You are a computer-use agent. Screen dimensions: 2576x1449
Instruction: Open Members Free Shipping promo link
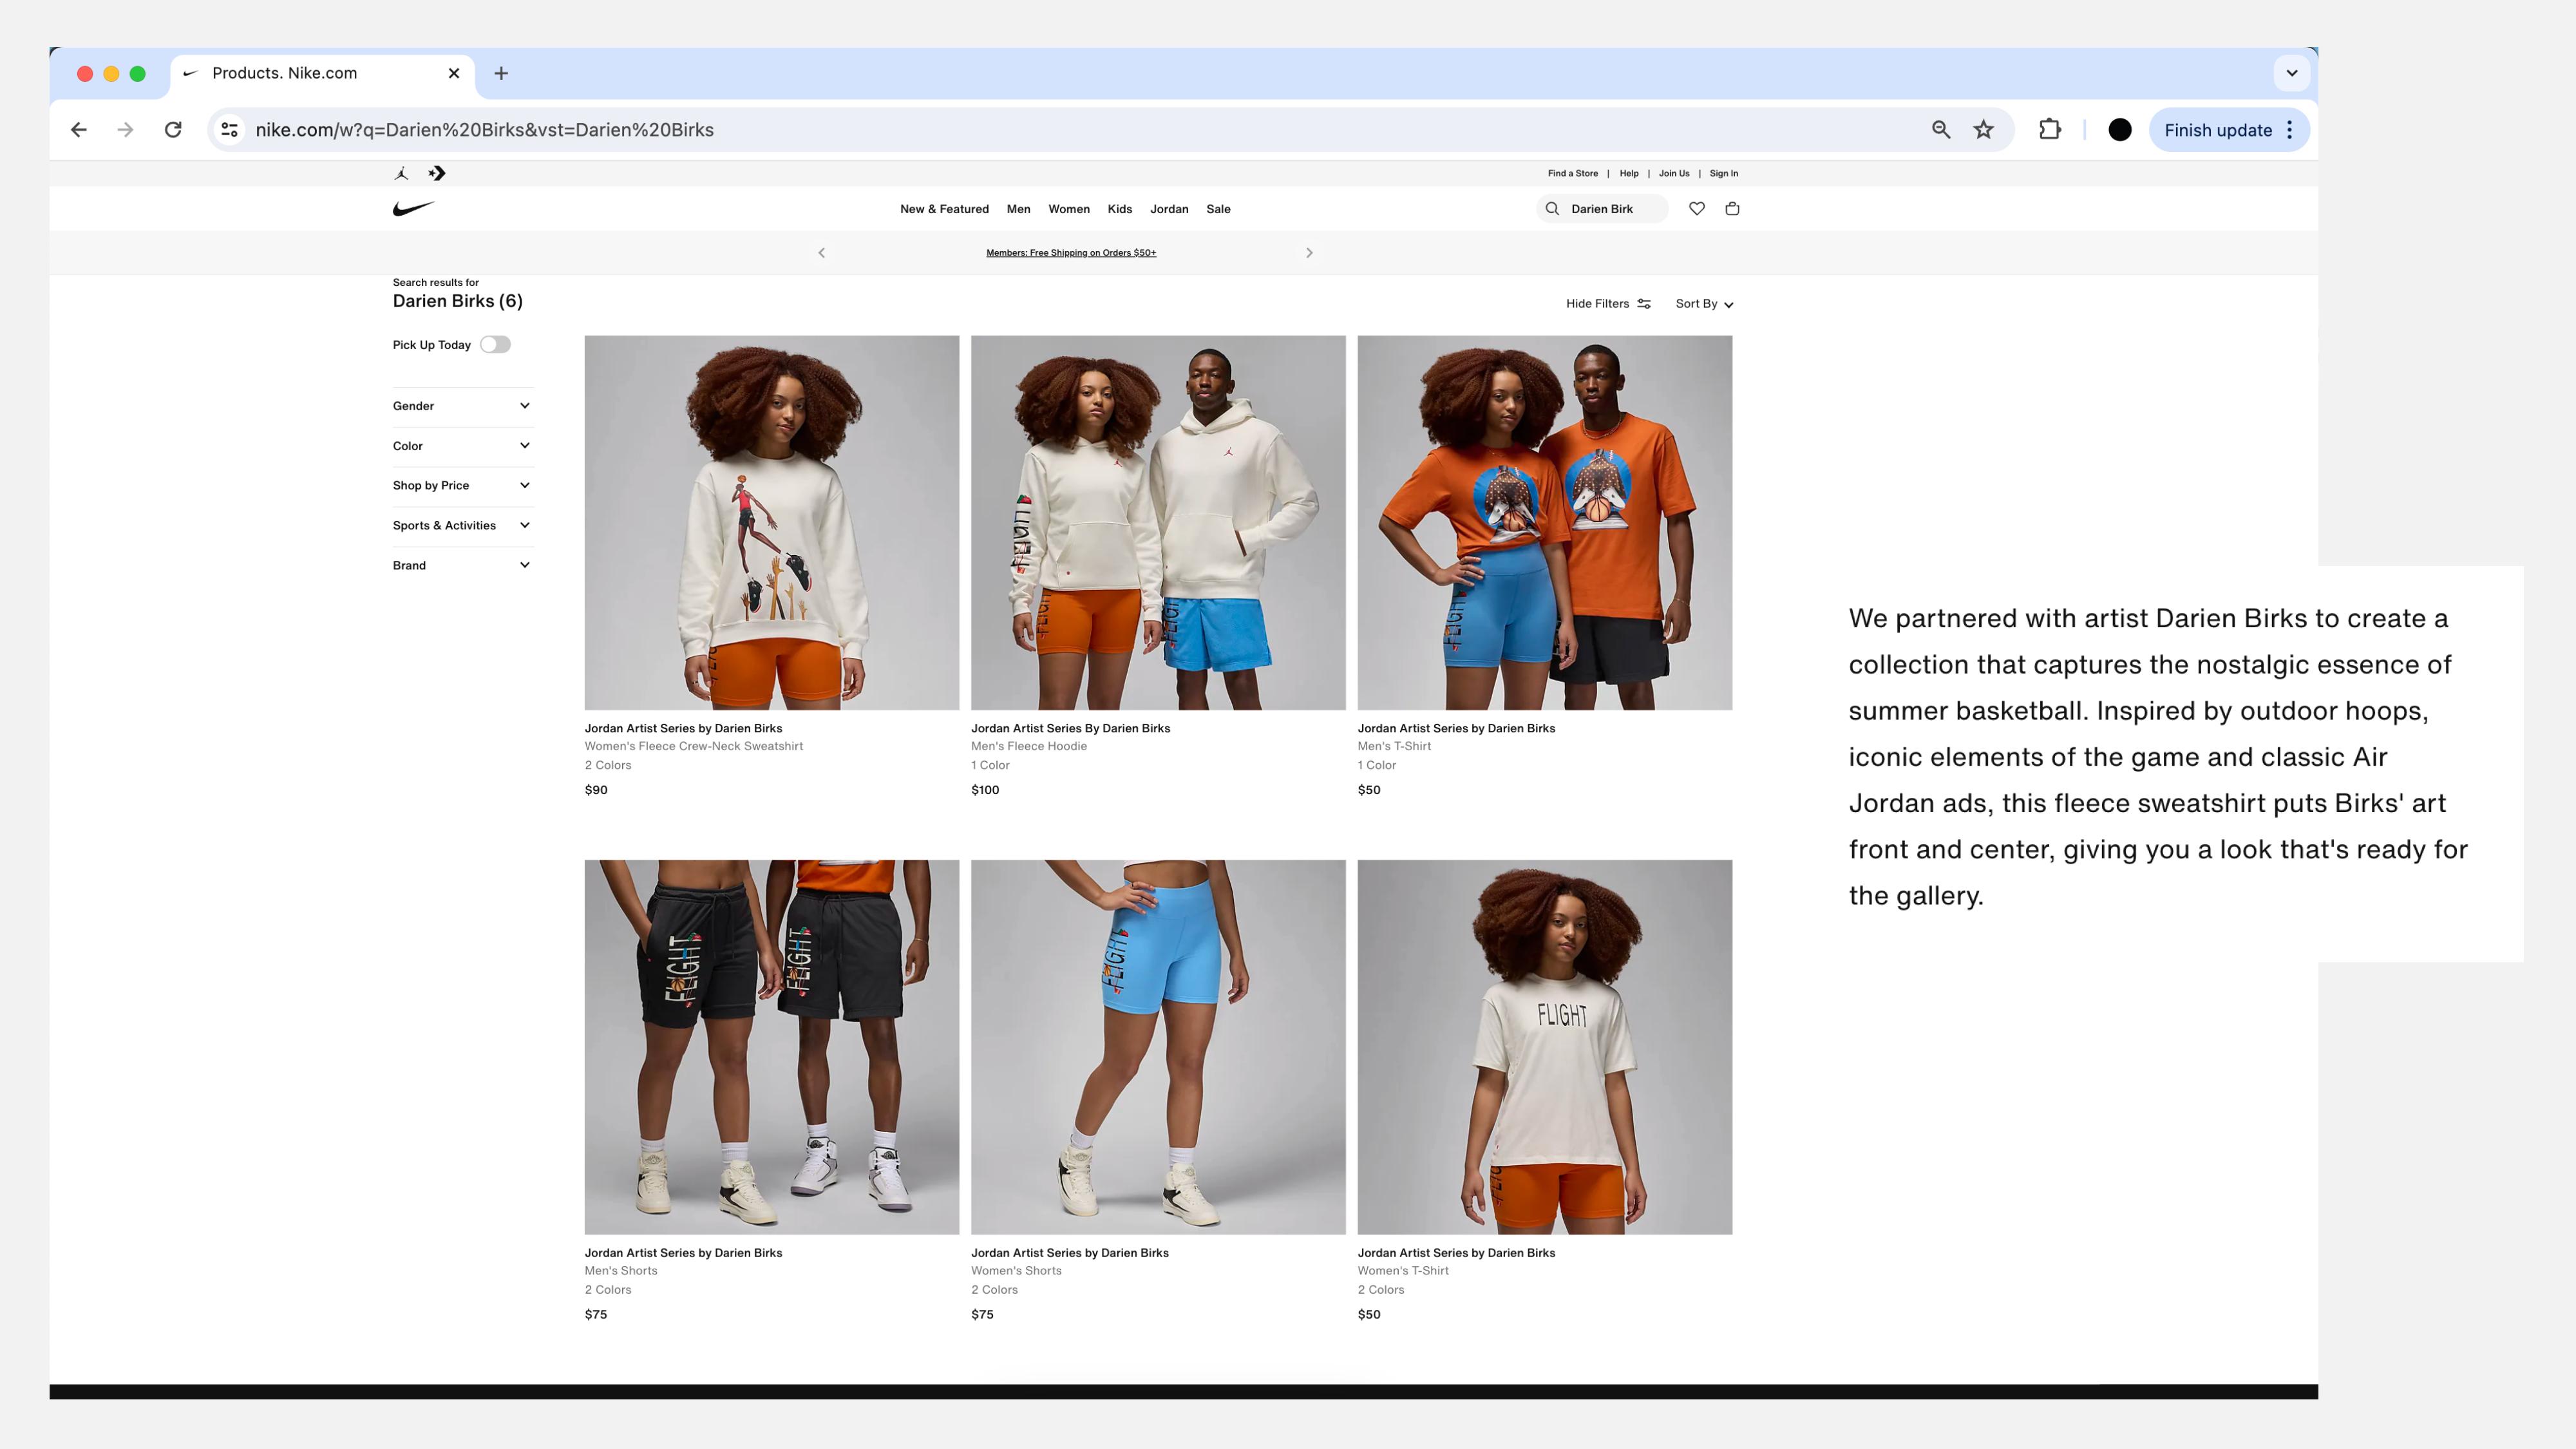[1071, 253]
